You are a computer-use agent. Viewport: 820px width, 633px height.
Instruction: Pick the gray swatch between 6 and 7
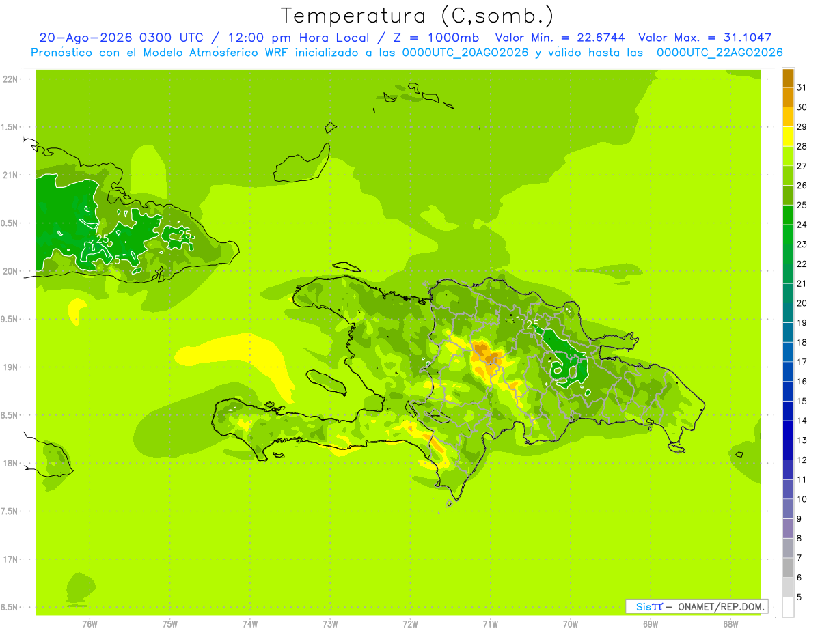pos(788,567)
